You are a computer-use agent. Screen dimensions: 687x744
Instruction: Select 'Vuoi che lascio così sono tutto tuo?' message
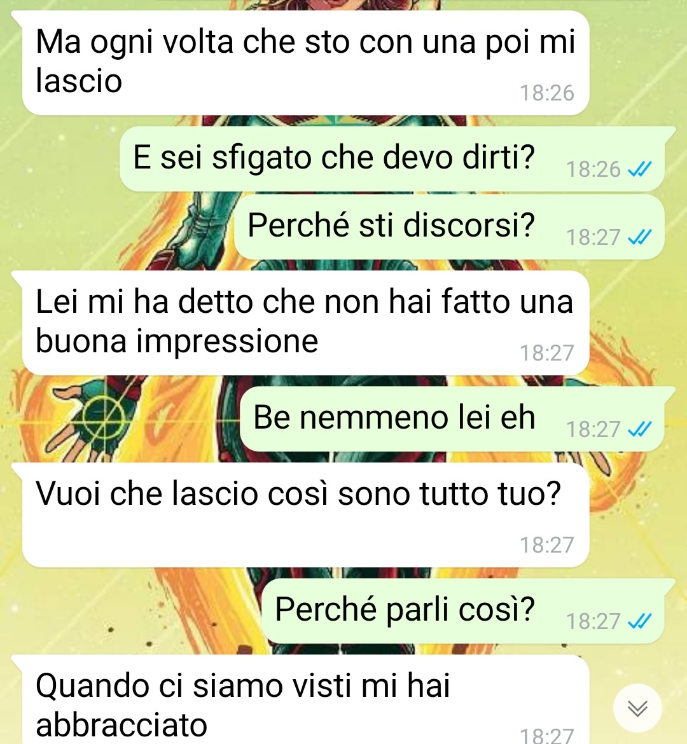coord(306,515)
